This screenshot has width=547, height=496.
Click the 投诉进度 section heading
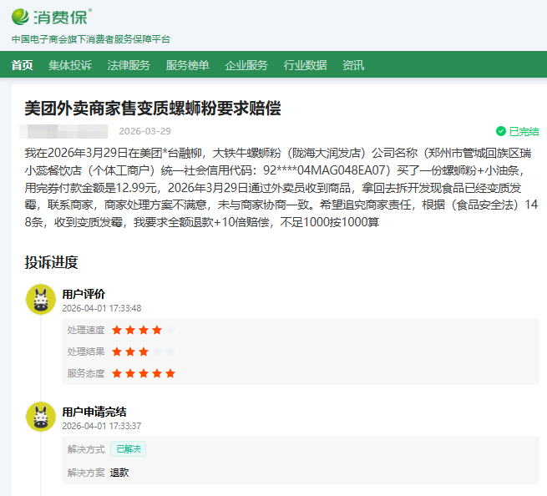pyautogui.click(x=51, y=262)
